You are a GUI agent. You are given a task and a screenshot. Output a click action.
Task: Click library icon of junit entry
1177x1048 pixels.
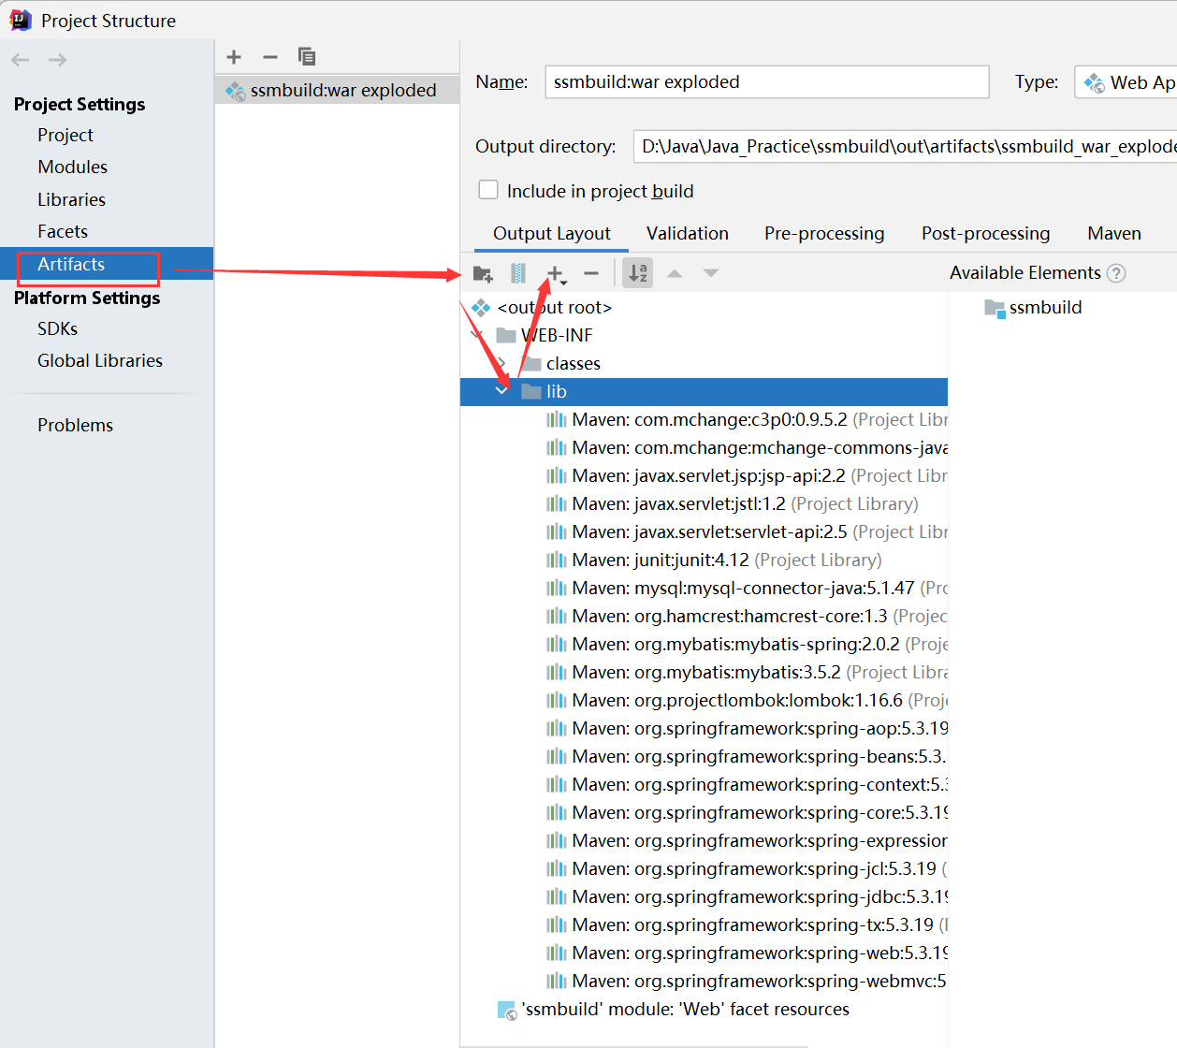pyautogui.click(x=557, y=560)
